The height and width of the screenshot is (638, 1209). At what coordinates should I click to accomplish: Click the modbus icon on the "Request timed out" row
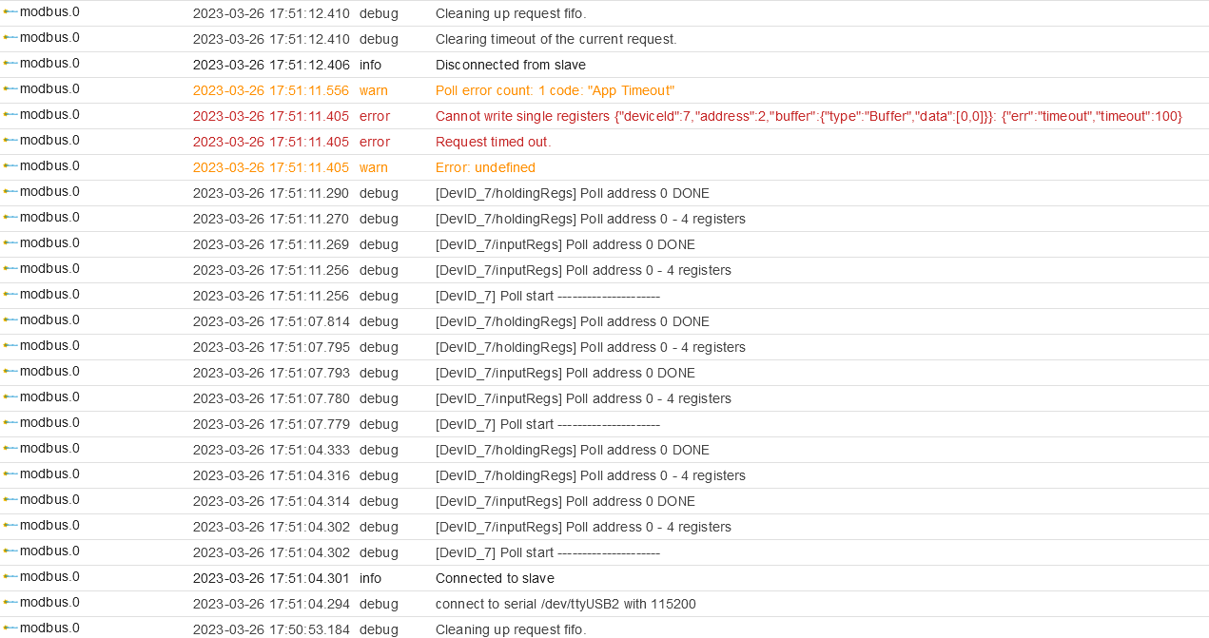click(10, 141)
